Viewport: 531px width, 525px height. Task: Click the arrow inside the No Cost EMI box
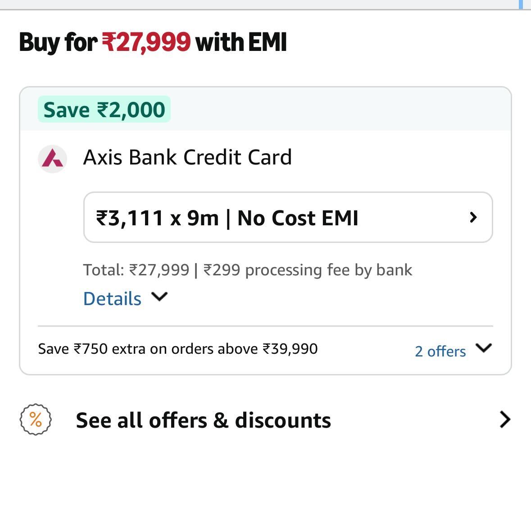click(473, 218)
